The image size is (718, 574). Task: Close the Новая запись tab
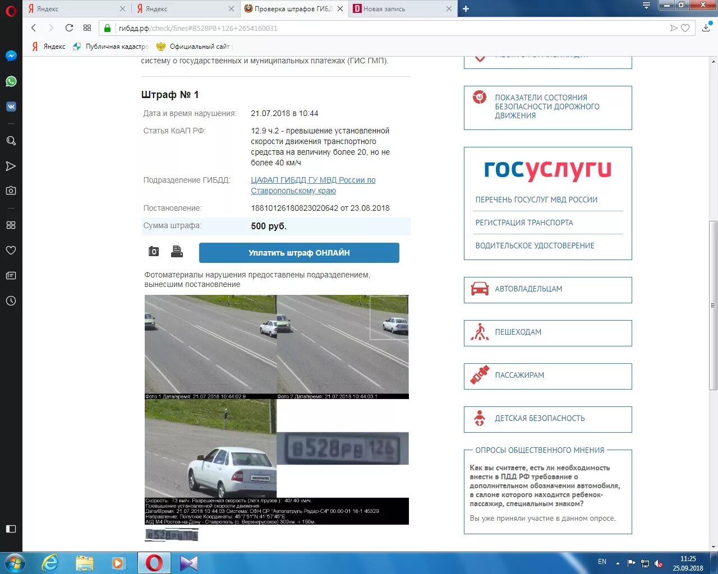pos(449,9)
